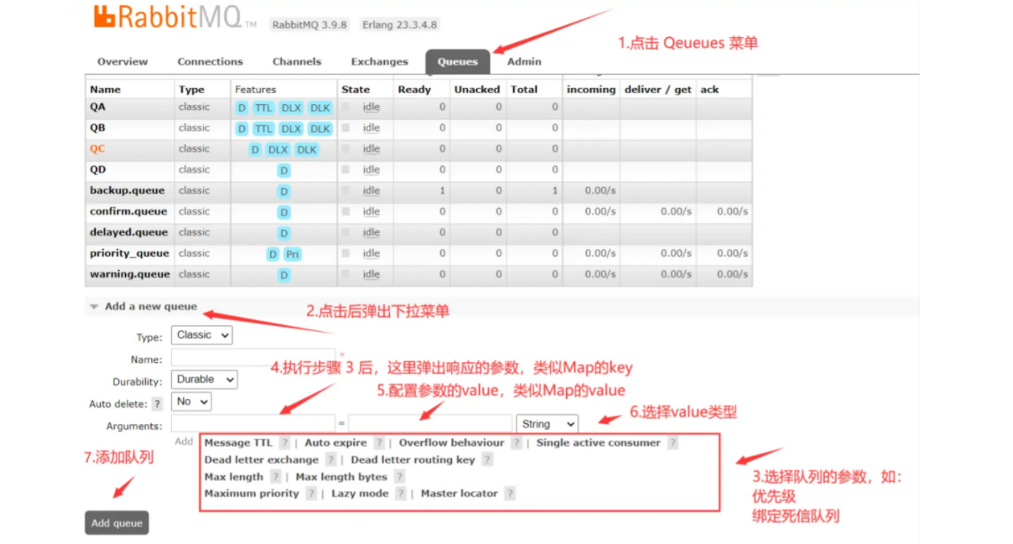Open the priority_queue link
Image resolution: width=1013 pixels, height=544 pixels.
click(x=129, y=253)
